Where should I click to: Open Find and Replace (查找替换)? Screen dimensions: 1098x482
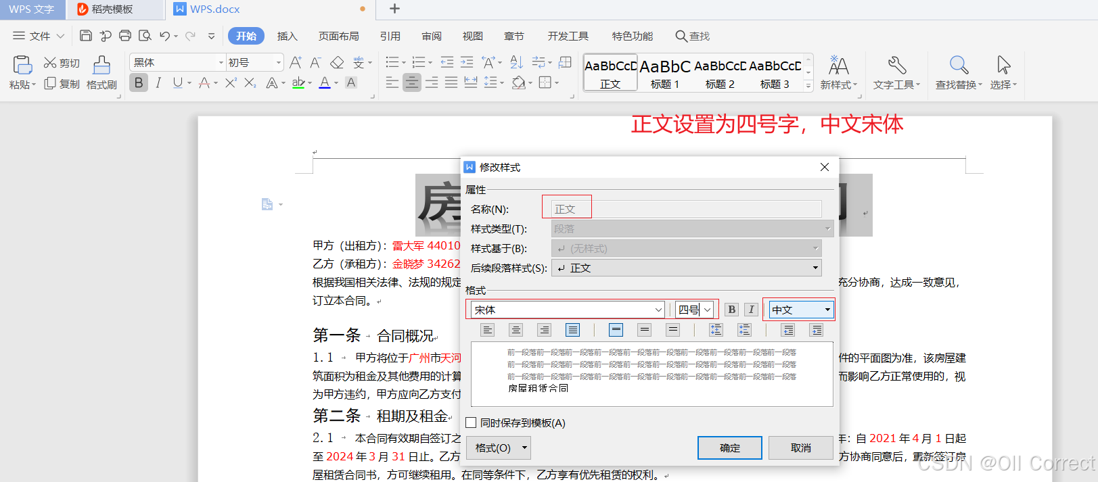(959, 73)
